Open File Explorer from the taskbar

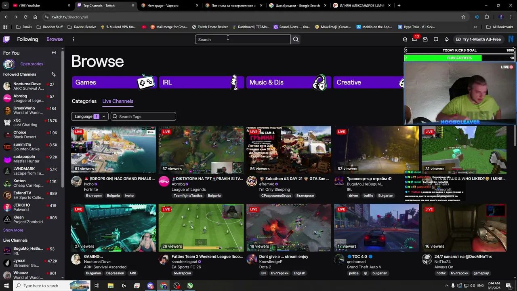[x=111, y=286]
